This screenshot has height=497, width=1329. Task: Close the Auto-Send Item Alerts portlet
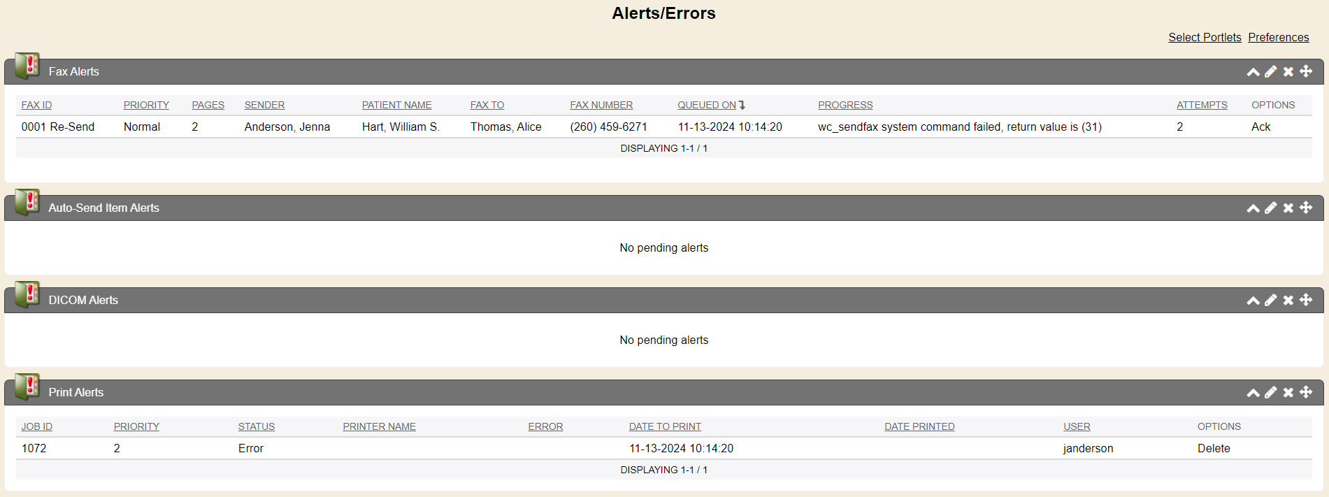pyautogui.click(x=1288, y=208)
